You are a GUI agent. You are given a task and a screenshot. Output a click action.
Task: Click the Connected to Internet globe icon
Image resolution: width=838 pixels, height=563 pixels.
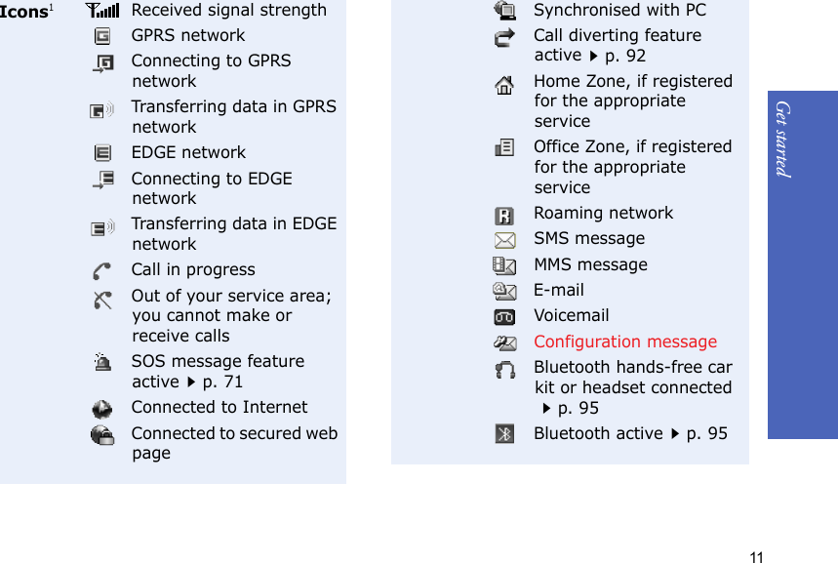coord(102,408)
